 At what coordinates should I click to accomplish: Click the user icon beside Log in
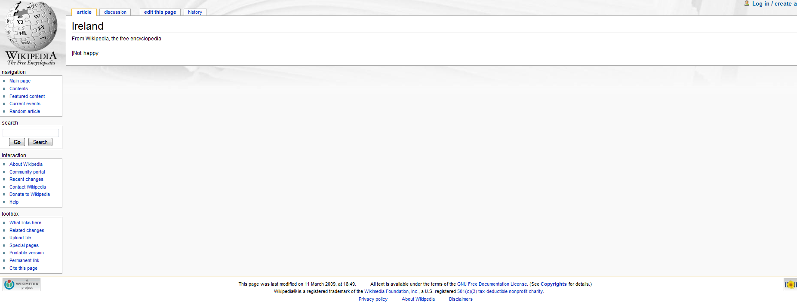point(747,3)
